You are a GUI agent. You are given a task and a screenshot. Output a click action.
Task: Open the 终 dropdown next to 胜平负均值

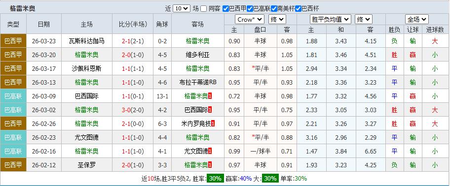tap(364, 20)
